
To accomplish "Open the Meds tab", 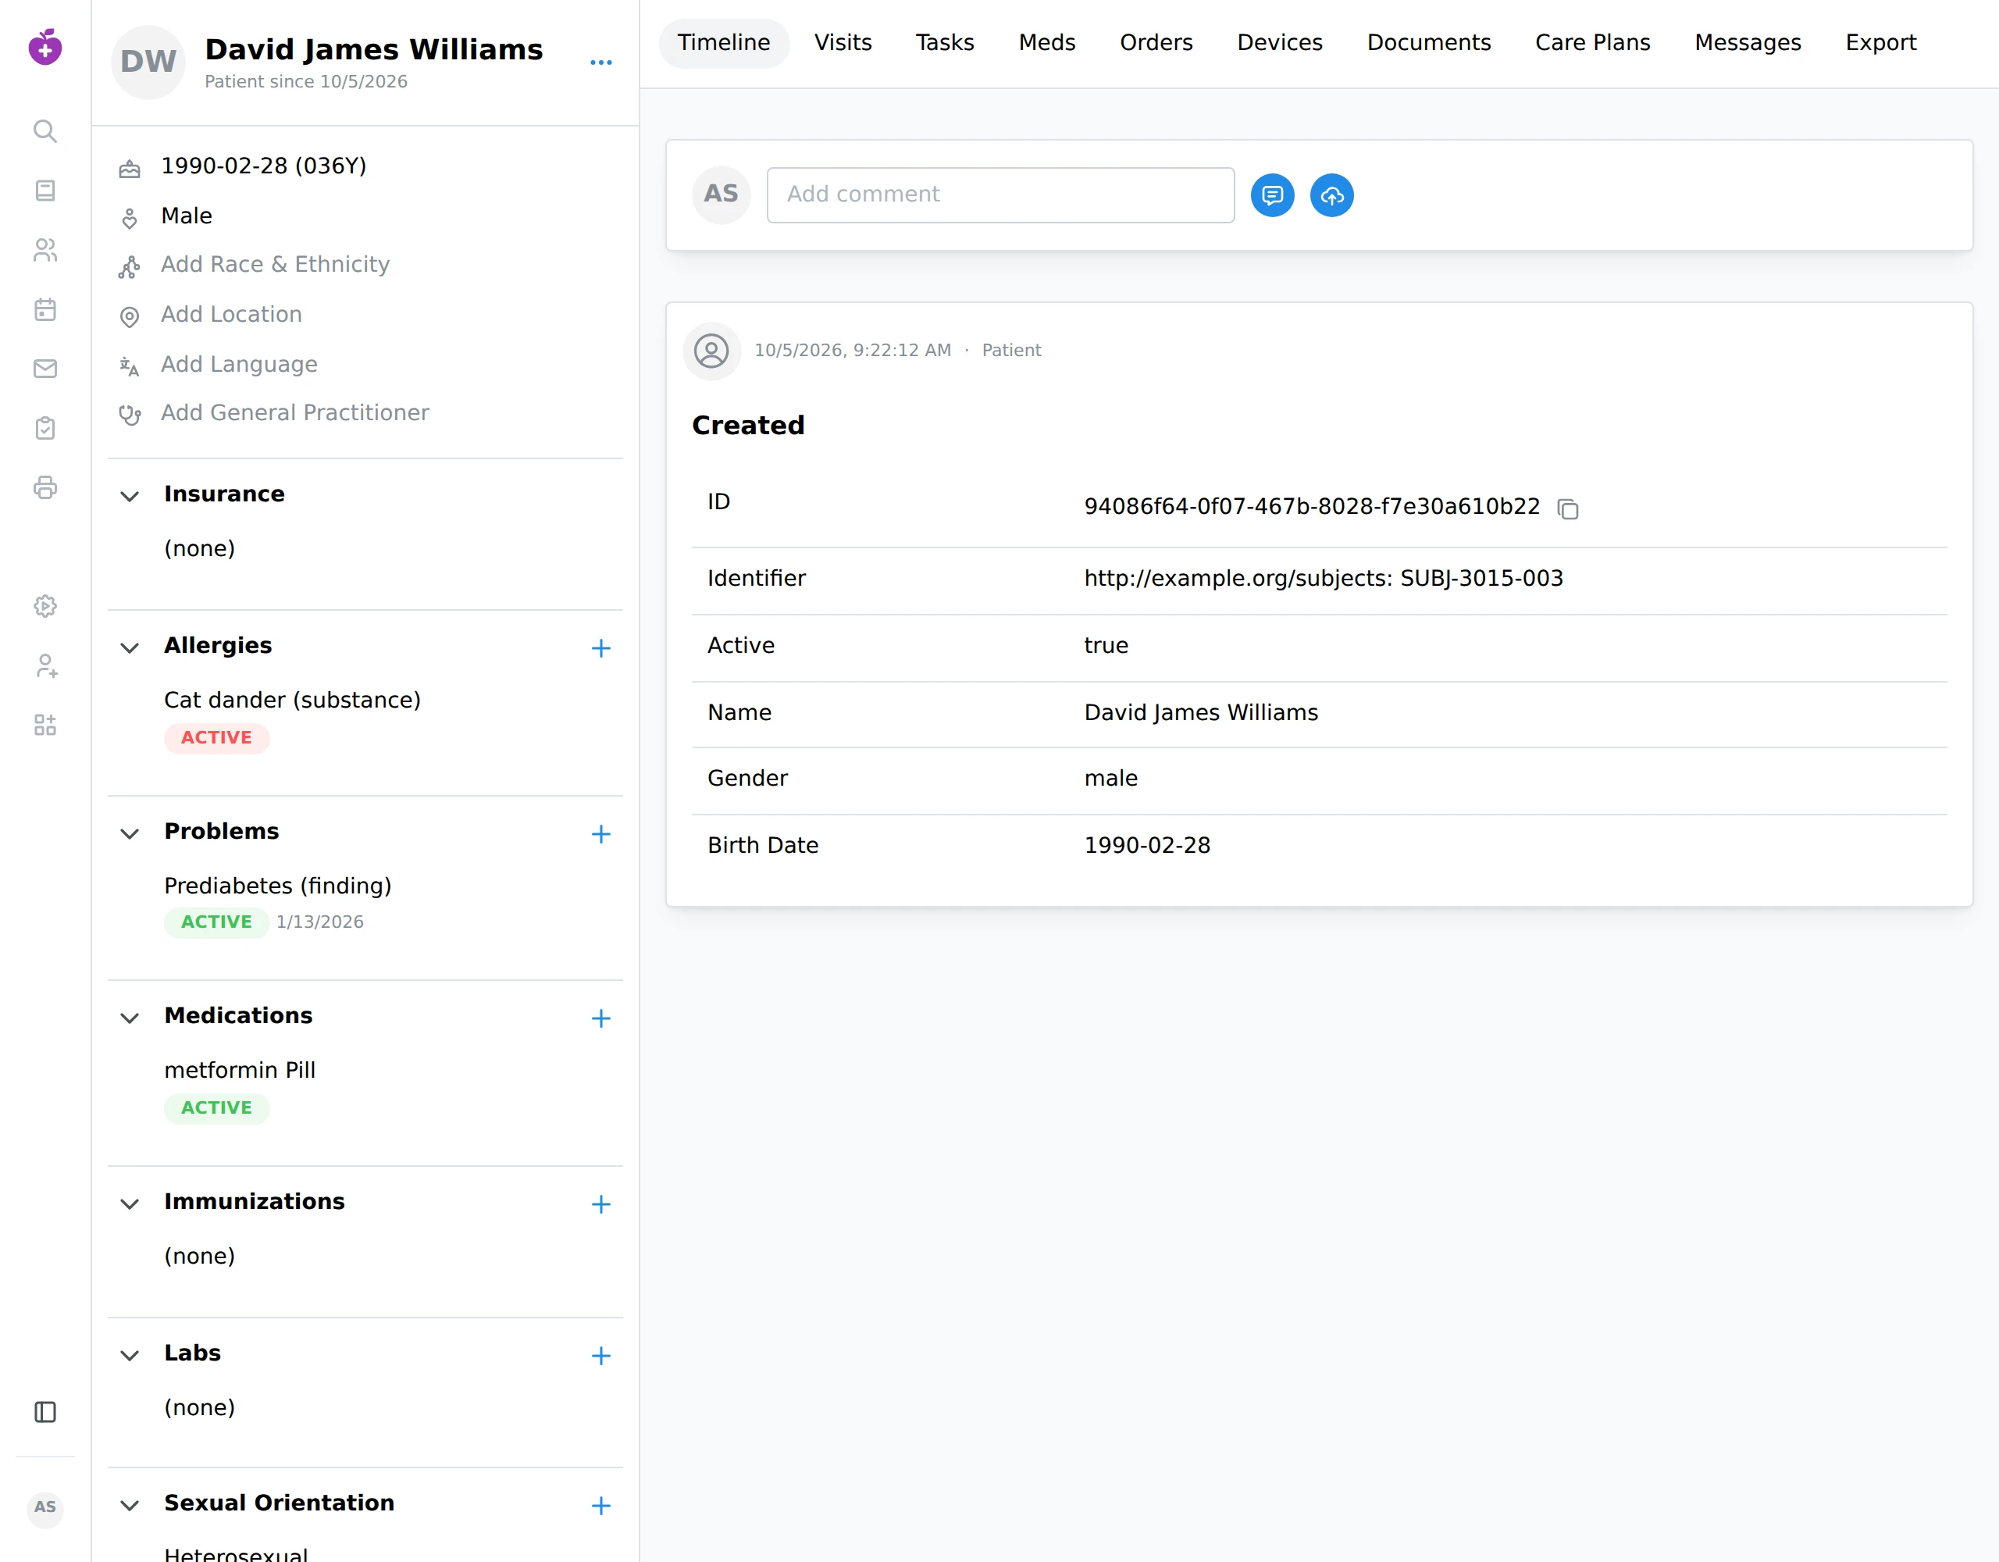I will tap(1046, 43).
